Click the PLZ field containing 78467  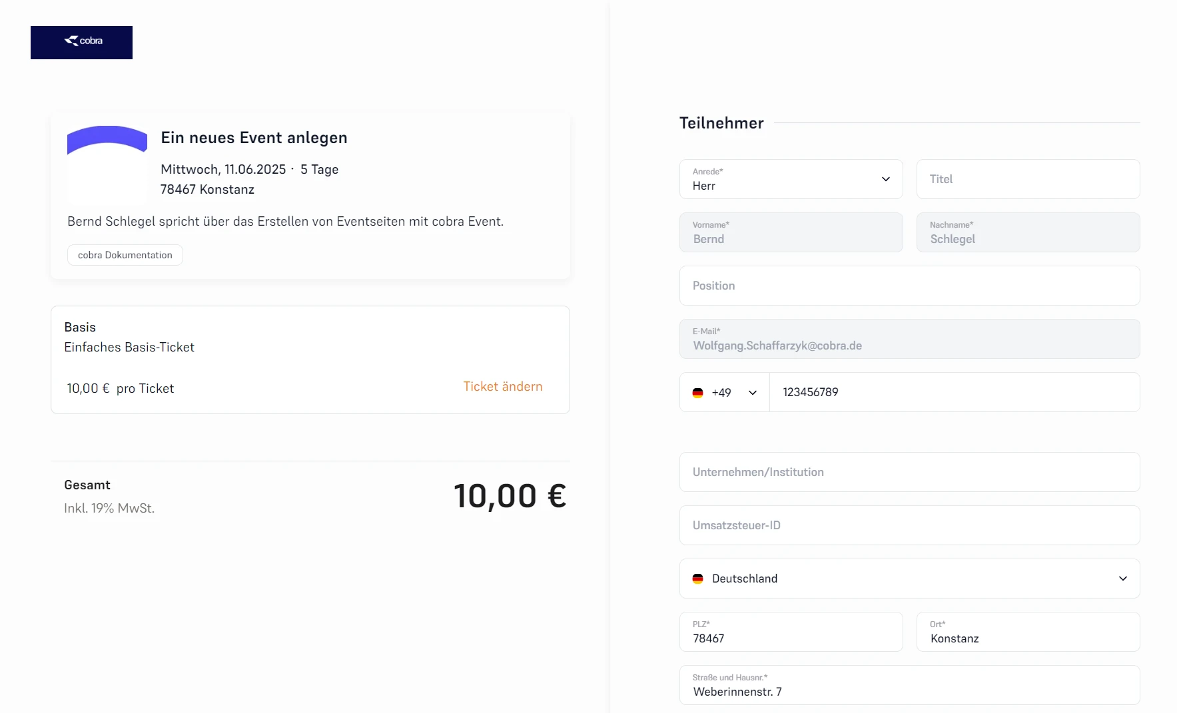click(791, 632)
